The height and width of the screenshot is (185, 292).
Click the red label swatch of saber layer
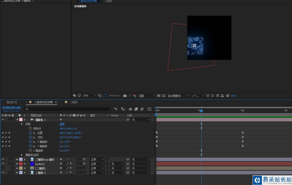(21, 164)
